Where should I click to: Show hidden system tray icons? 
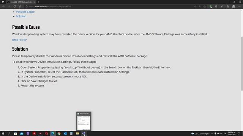tap(212, 133)
